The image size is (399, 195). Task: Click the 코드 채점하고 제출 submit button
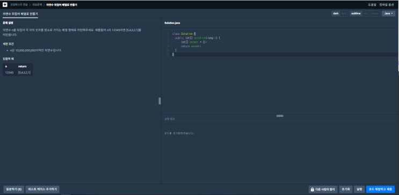click(x=380, y=189)
